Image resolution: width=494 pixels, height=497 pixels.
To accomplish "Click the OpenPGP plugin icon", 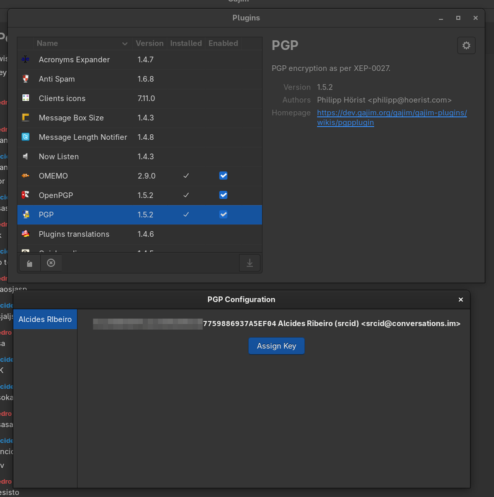I will (25, 195).
